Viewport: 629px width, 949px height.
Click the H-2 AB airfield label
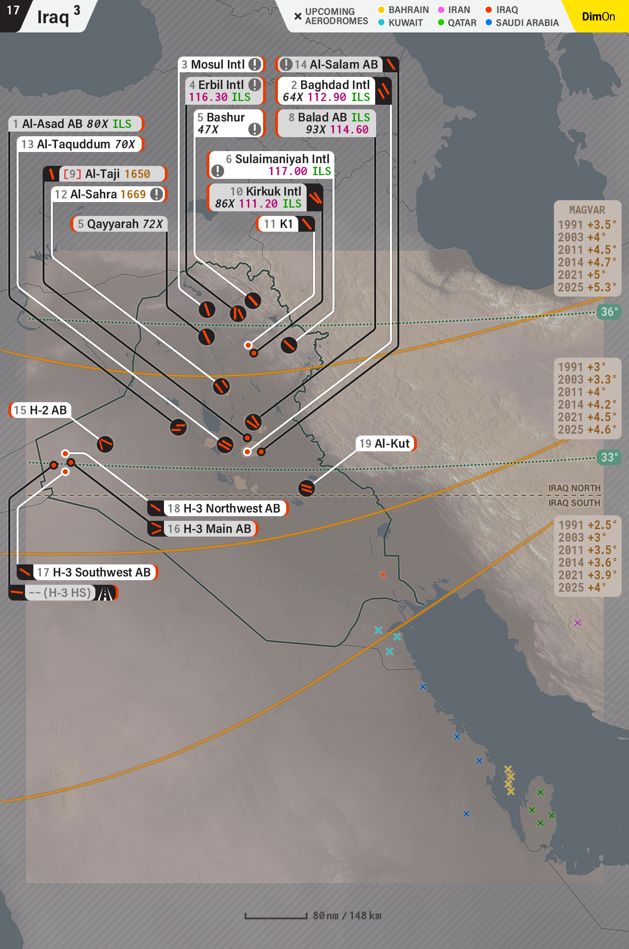point(40,410)
